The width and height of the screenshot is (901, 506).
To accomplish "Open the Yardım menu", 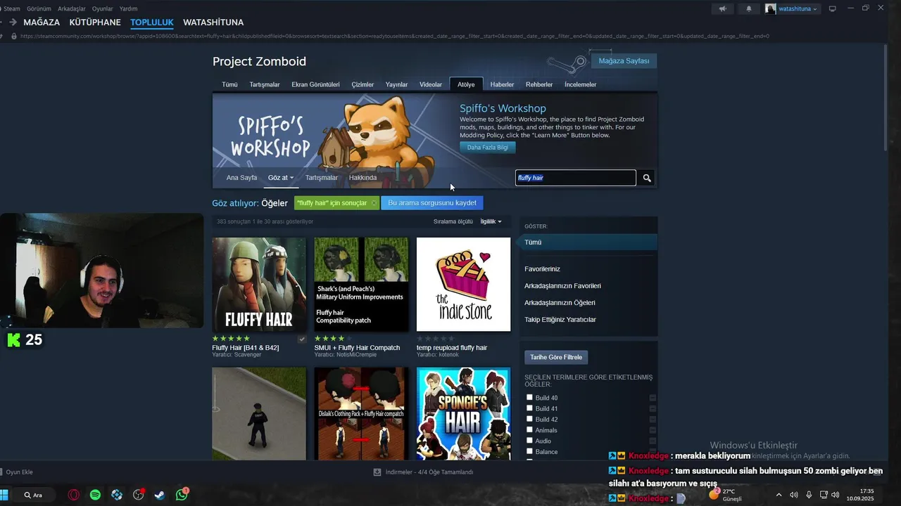I will click(129, 8).
